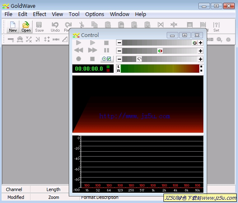Open control properties with checkmark button
The image size is (238, 203).
coord(107,59)
